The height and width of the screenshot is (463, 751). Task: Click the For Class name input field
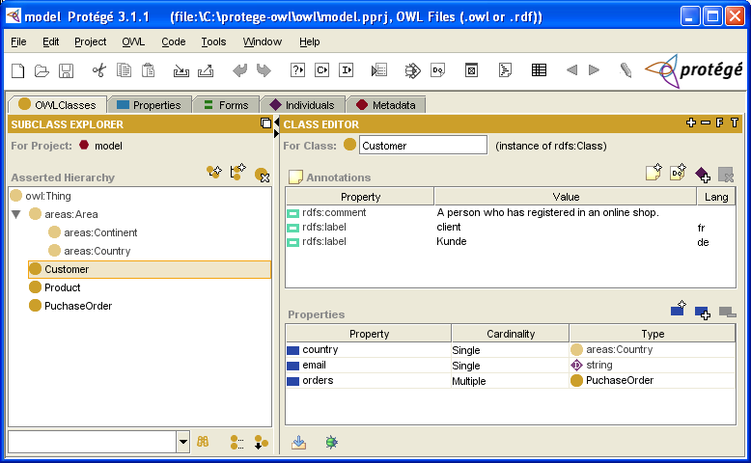(x=423, y=146)
